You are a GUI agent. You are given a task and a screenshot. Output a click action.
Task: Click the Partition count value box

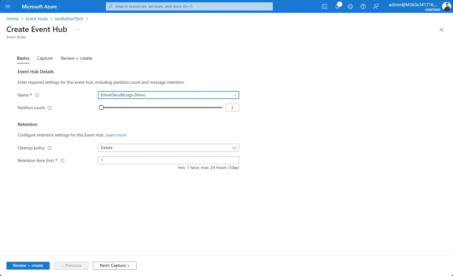(232, 108)
